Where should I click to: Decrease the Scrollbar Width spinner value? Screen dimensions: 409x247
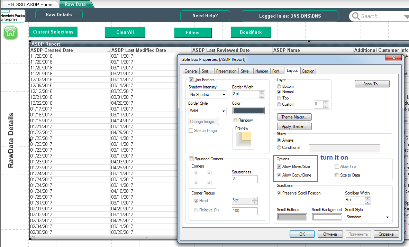[367, 202]
